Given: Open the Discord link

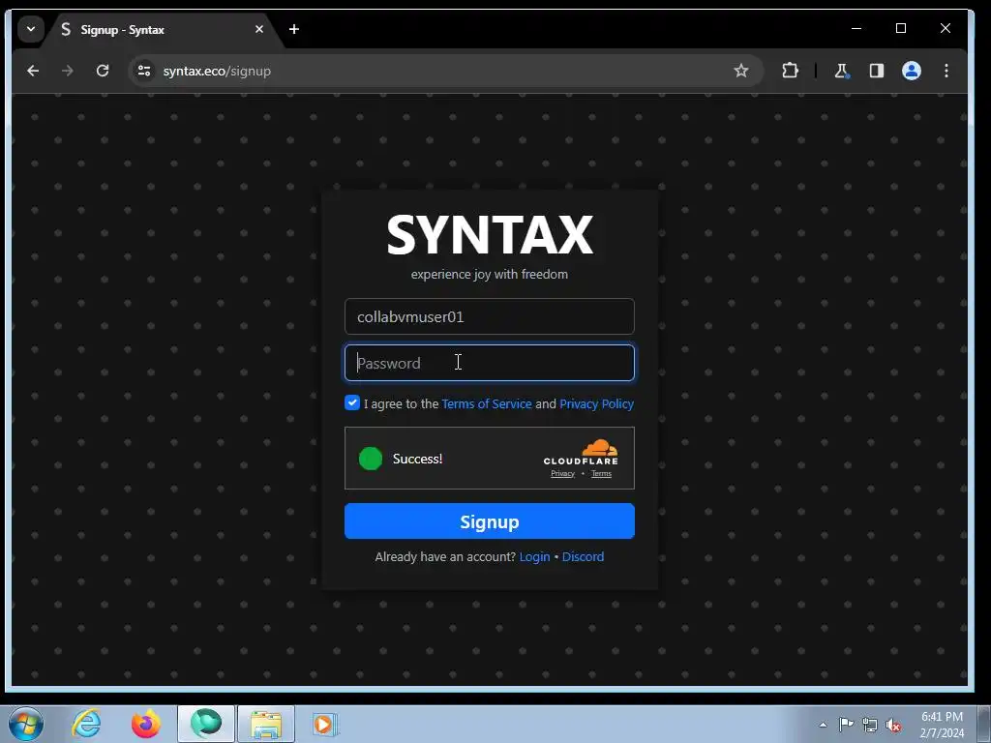Looking at the screenshot, I should pyautogui.click(x=583, y=556).
